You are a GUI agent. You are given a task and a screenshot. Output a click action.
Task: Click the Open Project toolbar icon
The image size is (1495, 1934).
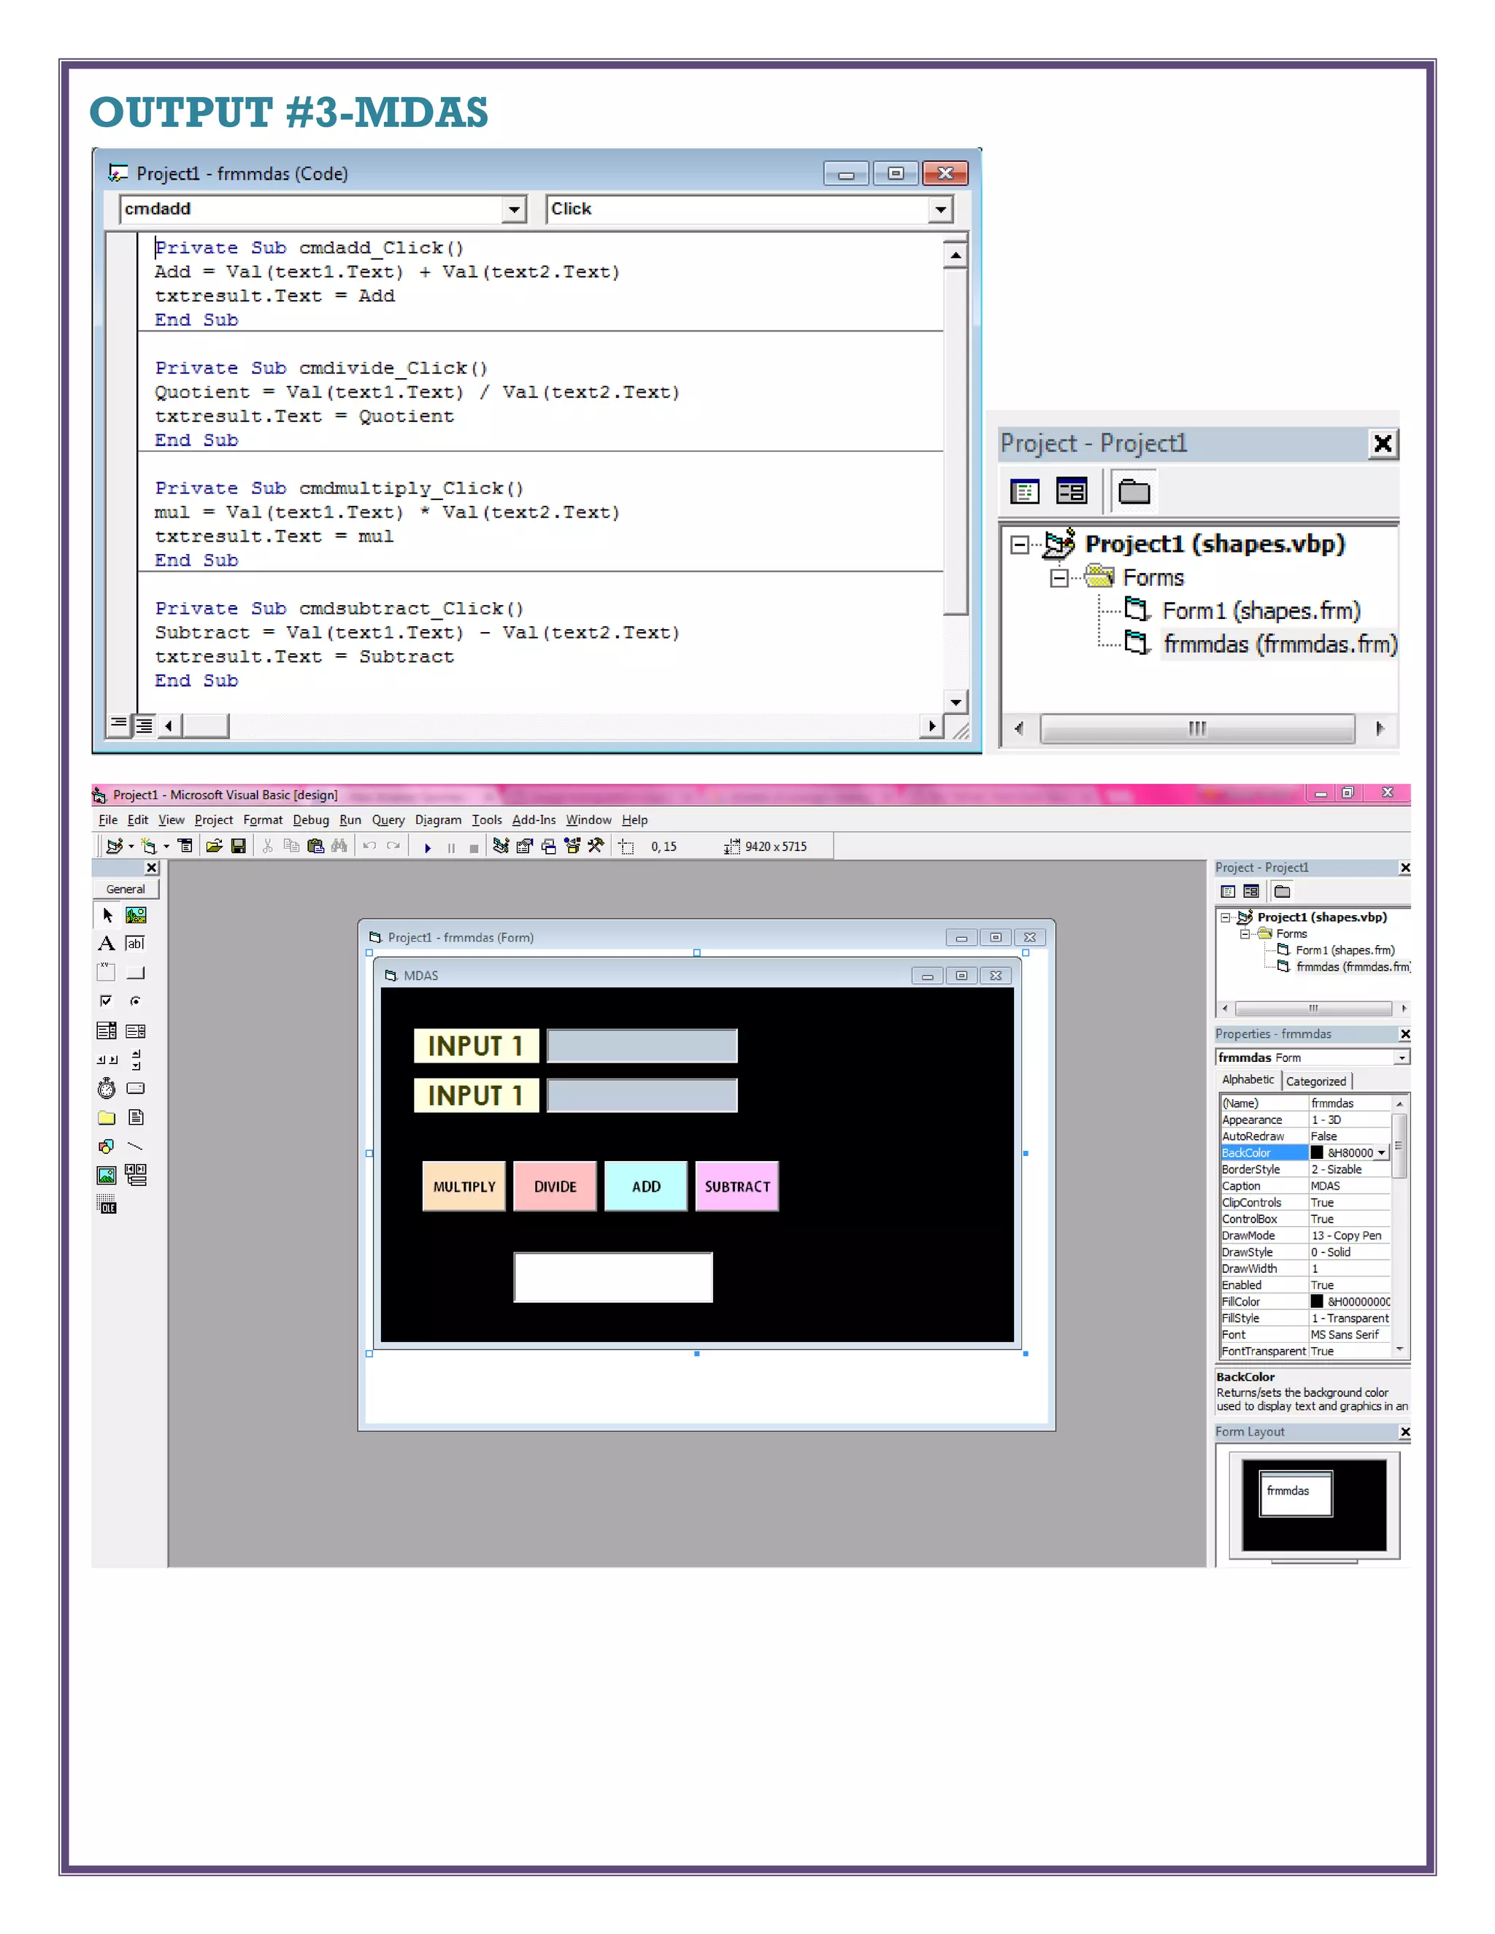pos(215,846)
